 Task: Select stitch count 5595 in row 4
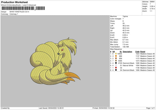click(120, 61)
